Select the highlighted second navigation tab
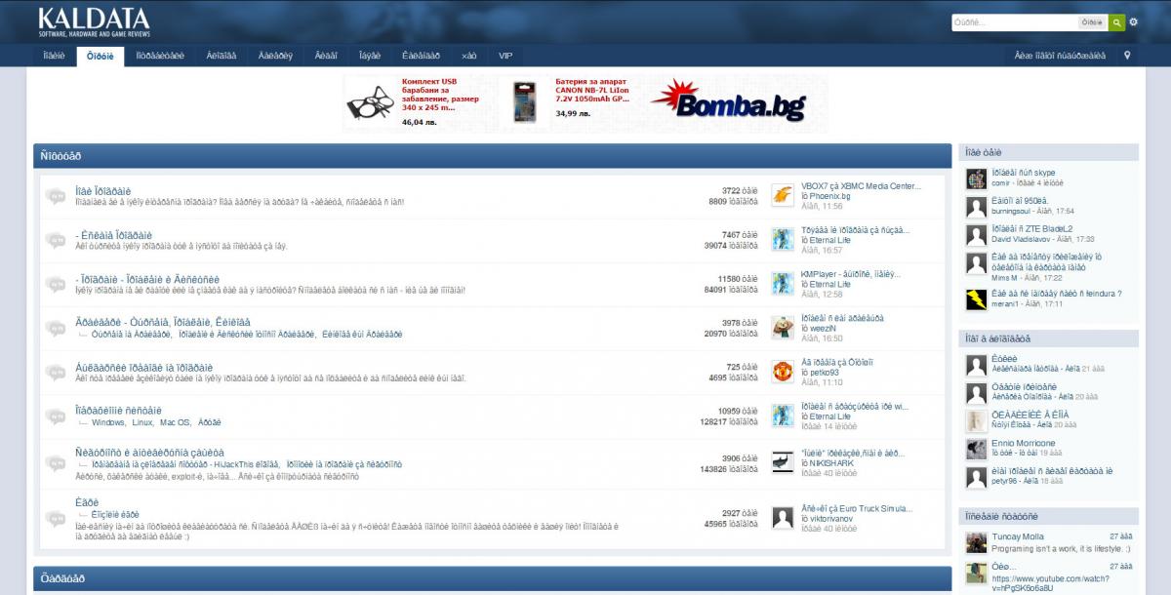Image resolution: width=1171 pixels, height=595 pixels. [100, 56]
